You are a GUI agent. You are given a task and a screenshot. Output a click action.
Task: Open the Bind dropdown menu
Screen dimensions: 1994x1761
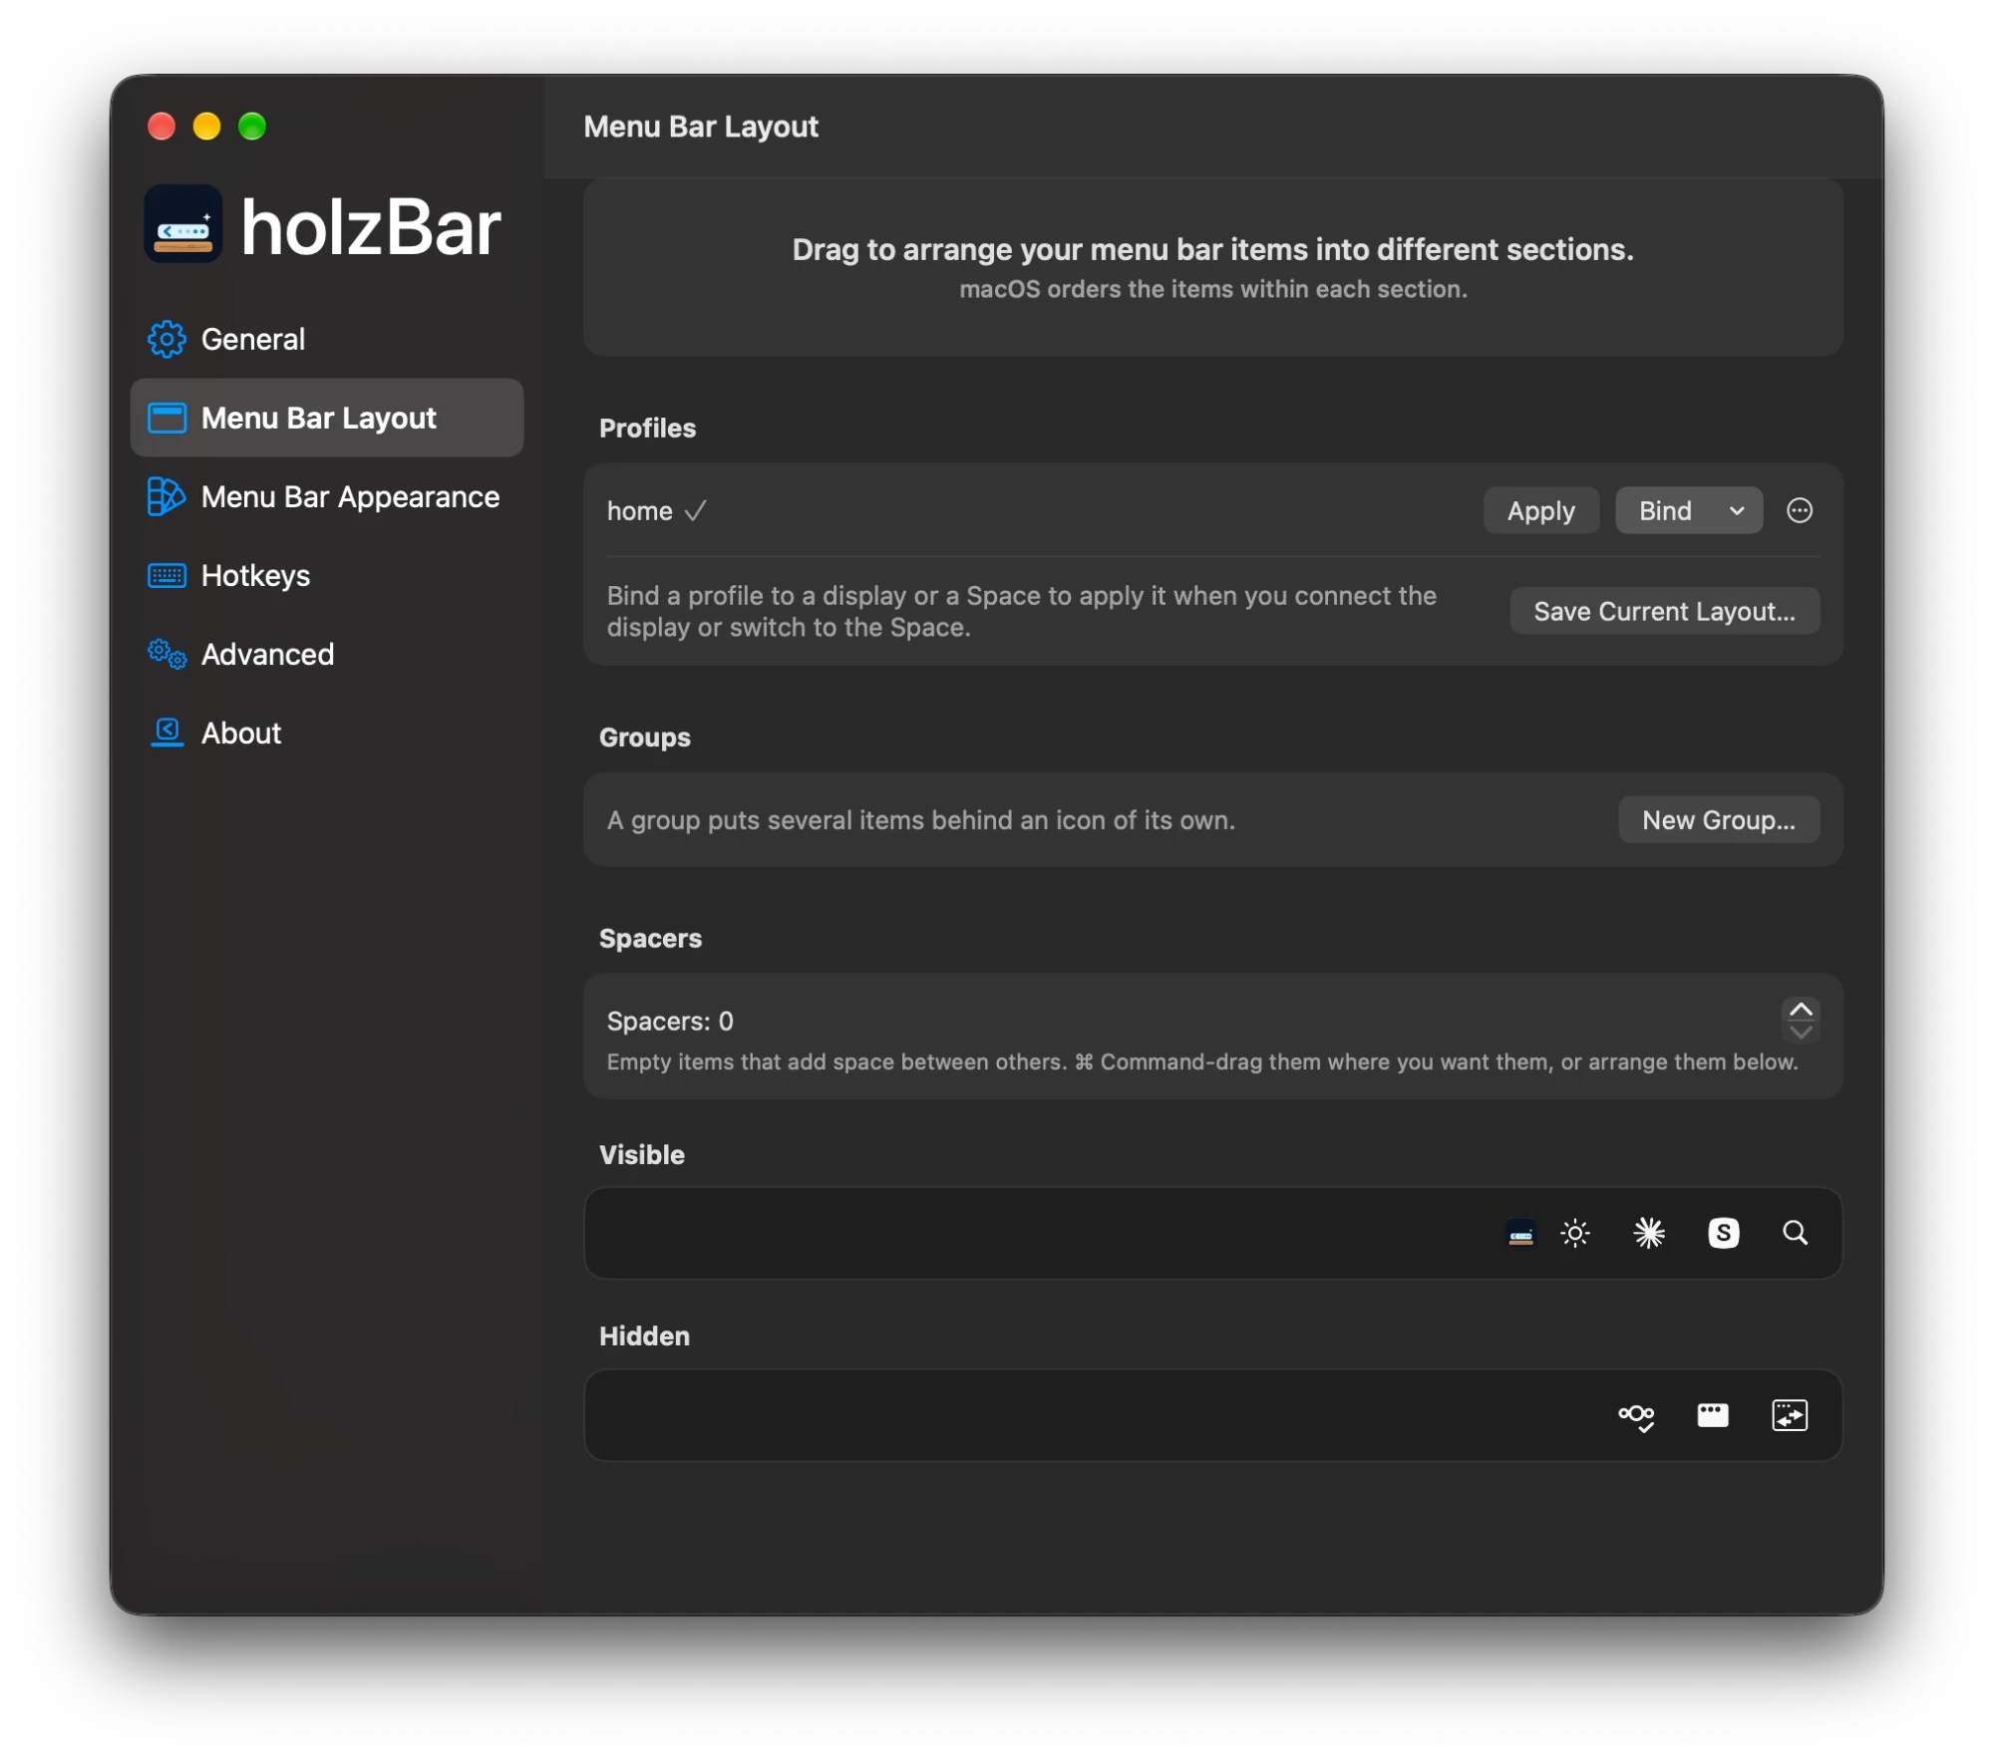click(1688, 510)
